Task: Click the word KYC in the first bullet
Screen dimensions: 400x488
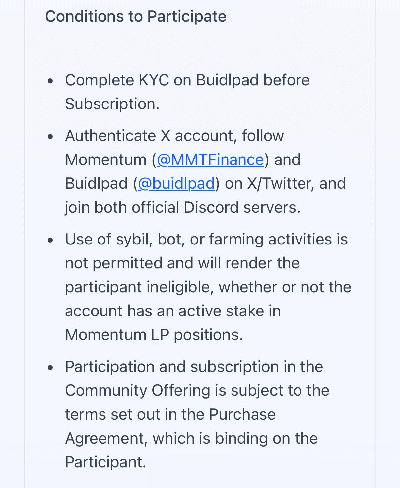Action: tap(154, 80)
